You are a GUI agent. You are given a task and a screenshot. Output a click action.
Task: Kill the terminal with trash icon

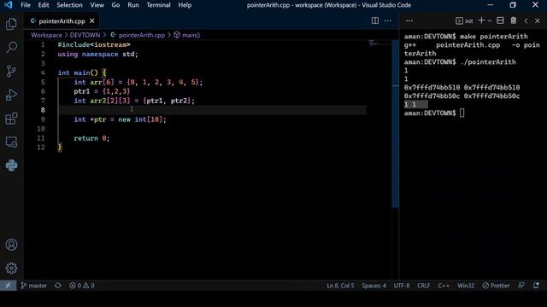pyautogui.click(x=514, y=20)
